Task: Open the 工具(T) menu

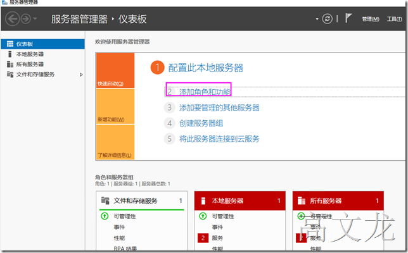Action: click(x=394, y=19)
